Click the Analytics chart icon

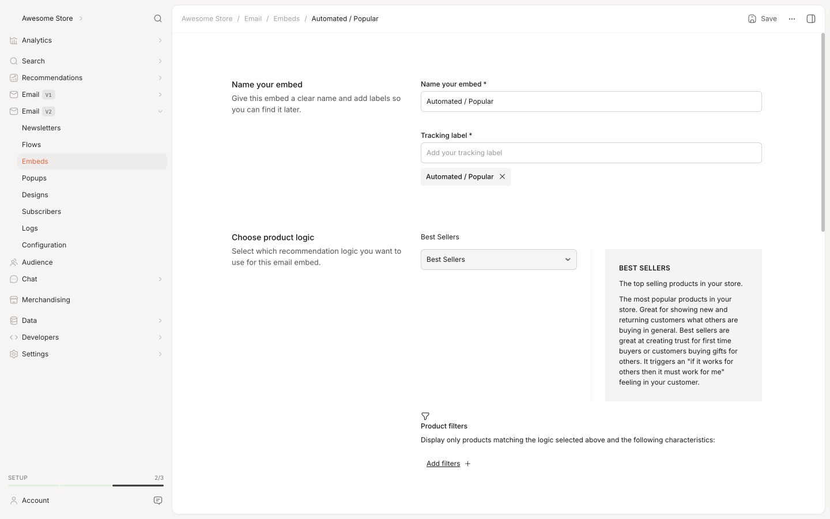click(x=14, y=40)
